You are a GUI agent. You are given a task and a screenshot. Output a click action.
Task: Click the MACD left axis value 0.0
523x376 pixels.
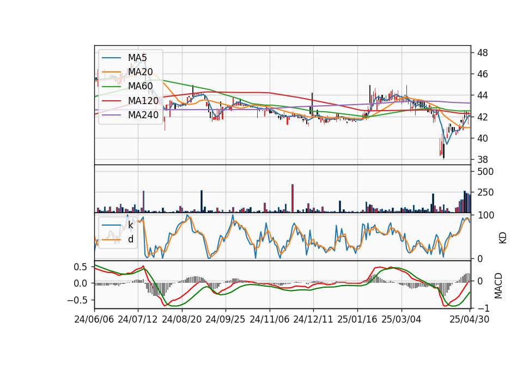tap(80, 283)
